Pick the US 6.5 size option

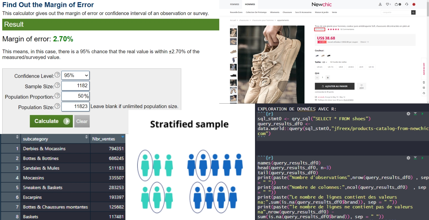tap(320, 67)
